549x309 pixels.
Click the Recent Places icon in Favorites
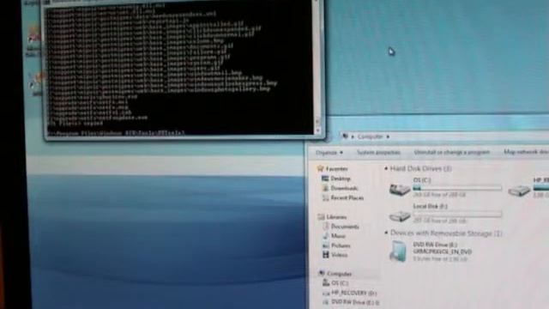tap(325, 198)
